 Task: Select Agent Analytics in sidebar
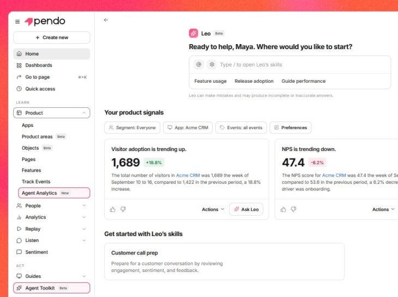(54, 193)
